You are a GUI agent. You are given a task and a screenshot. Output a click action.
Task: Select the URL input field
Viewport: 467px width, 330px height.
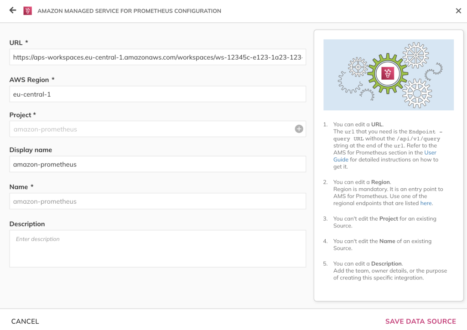[157, 57]
